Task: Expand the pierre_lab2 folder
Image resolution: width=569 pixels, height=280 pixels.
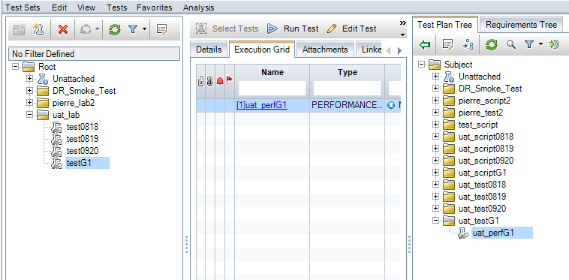Action: pyautogui.click(x=29, y=103)
